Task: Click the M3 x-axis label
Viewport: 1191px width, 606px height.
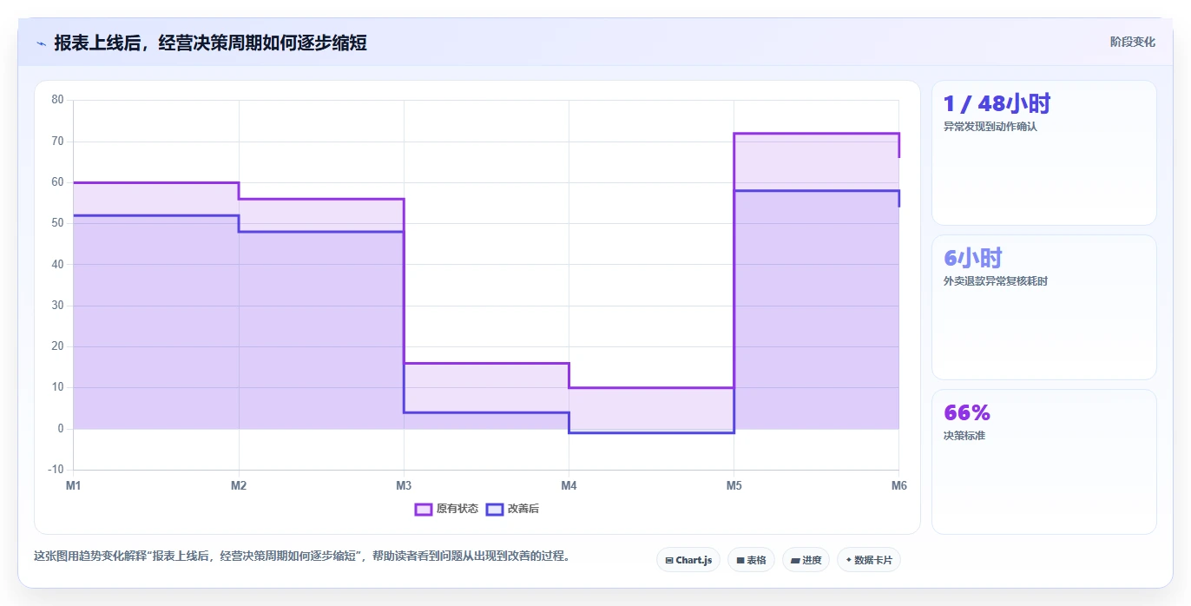Action: pos(404,485)
